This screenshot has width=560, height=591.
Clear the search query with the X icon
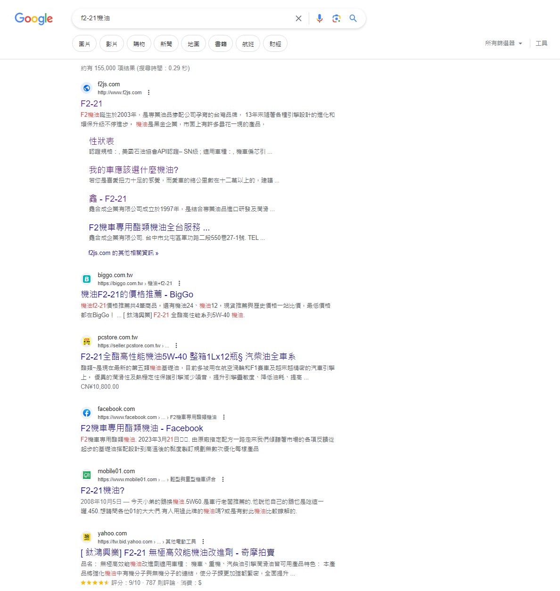coord(298,18)
